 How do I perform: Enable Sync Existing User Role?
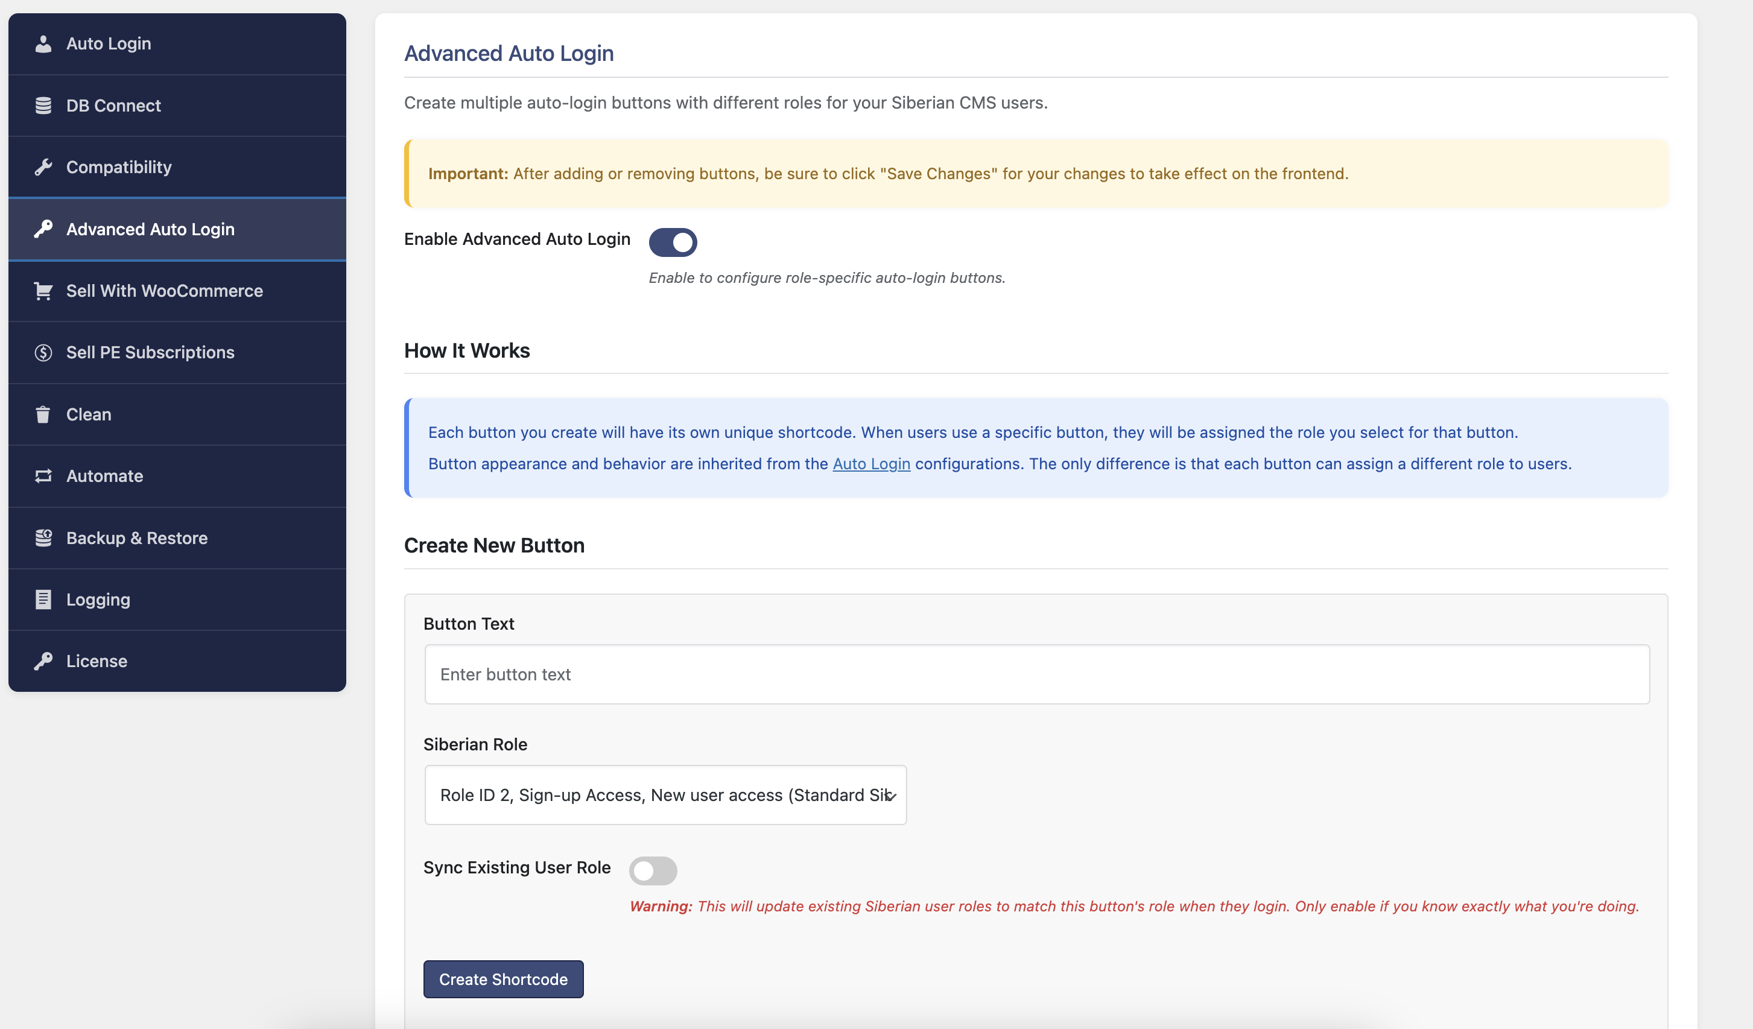[653, 870]
